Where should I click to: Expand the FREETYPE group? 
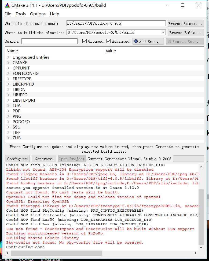click(x=8, y=79)
